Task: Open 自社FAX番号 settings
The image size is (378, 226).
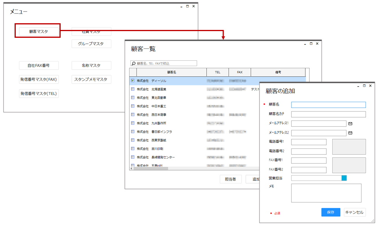Action: click(x=39, y=65)
